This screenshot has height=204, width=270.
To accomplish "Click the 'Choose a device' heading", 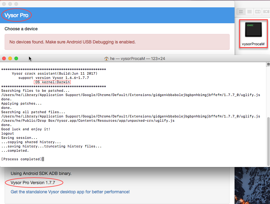I will pos(21,29).
